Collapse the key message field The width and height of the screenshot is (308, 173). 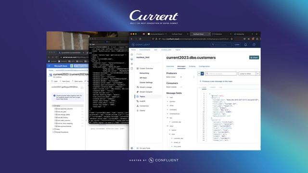pyautogui.click(x=168, y=118)
